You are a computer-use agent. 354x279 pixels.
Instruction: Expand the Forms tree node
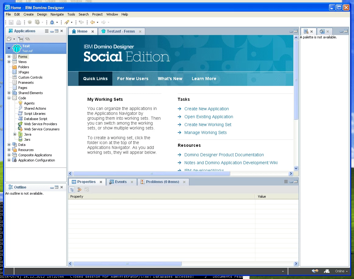(x=9, y=57)
